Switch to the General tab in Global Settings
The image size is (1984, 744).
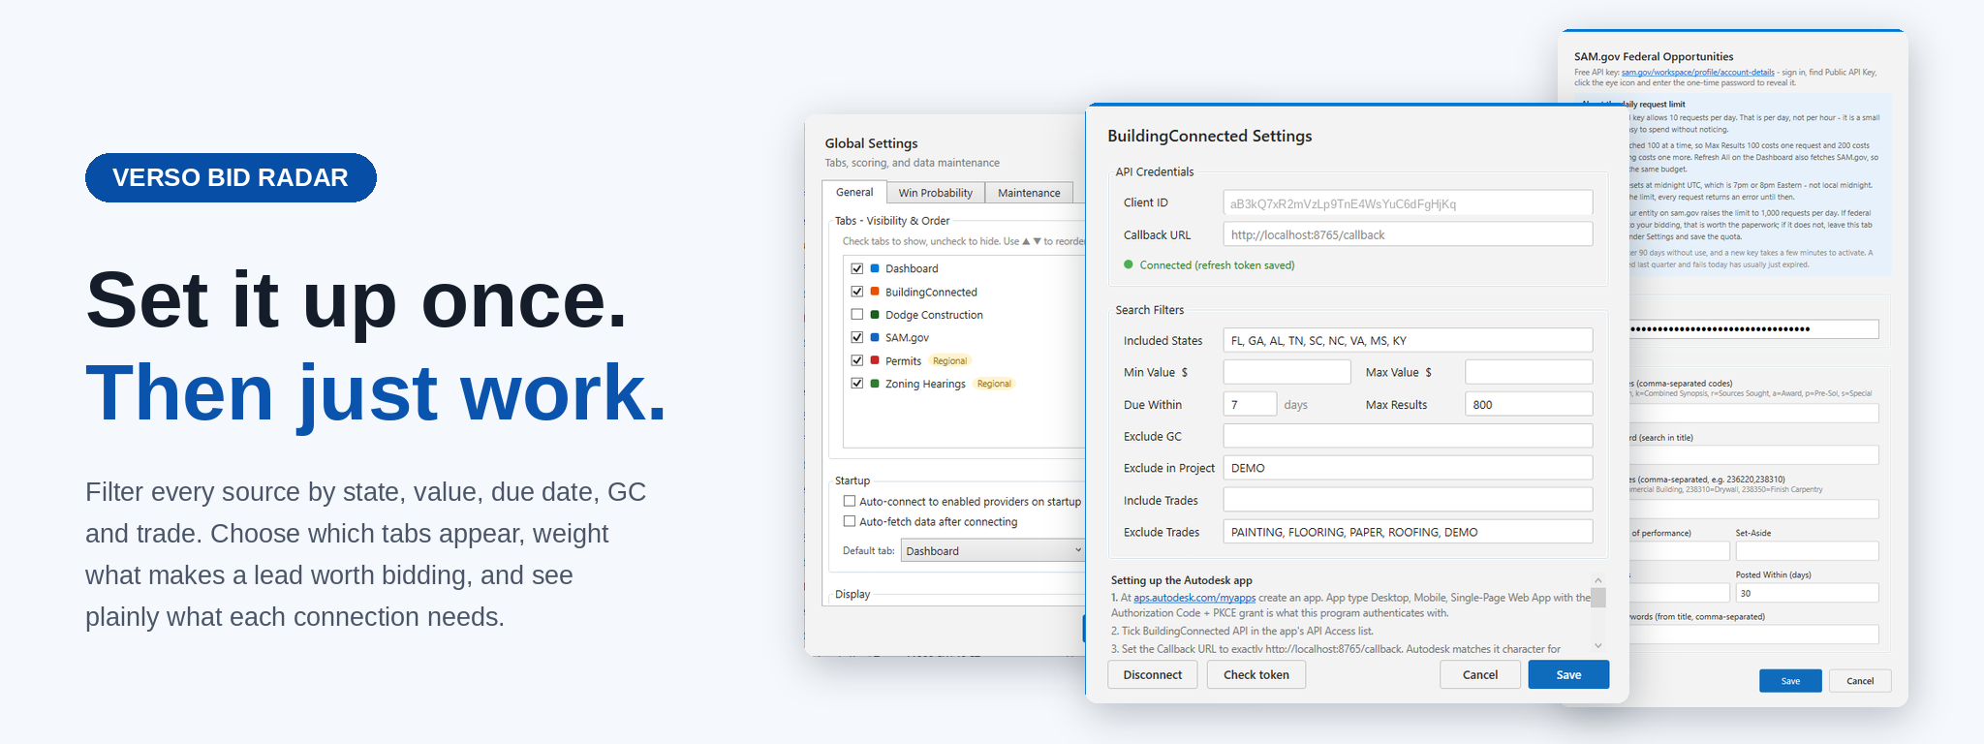point(854,192)
